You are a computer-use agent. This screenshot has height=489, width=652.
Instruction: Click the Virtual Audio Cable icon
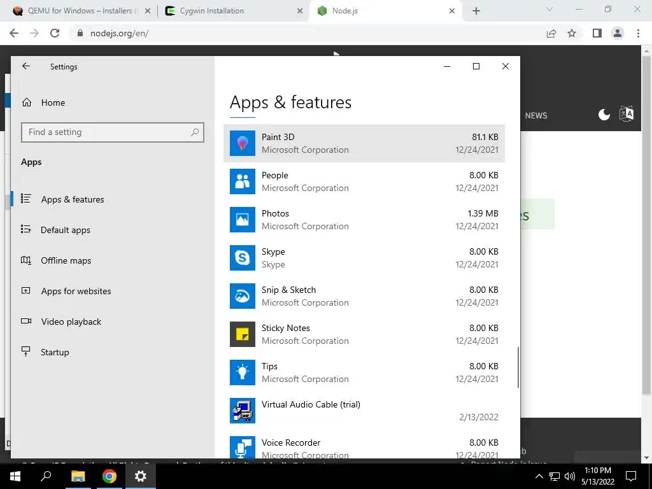243,411
